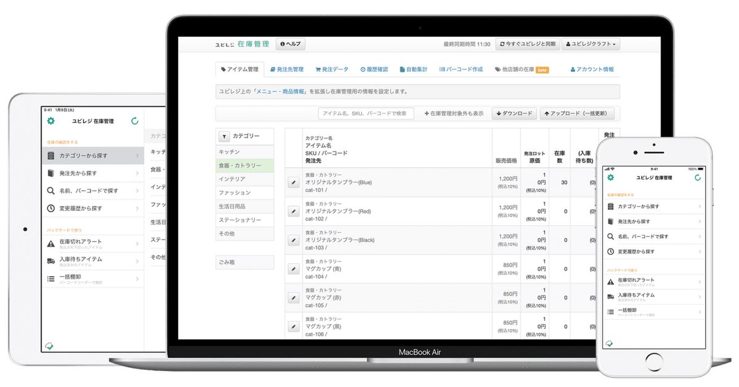Open the 他店舗の在庫 beta tab
The height and width of the screenshot is (387, 739).
521,70
